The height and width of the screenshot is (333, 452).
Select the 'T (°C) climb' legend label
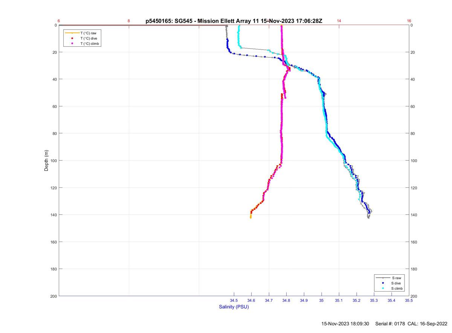90,44
